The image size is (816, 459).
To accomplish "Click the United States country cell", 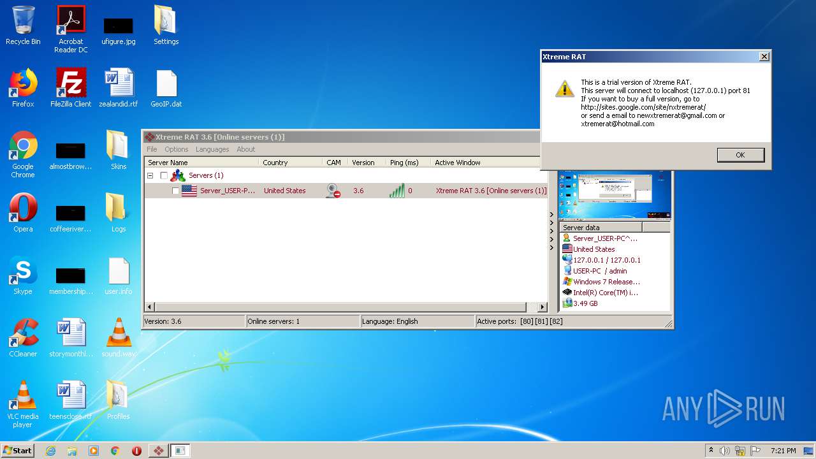I will 284,191.
